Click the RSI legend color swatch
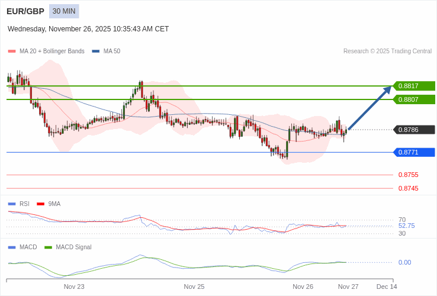 pos(12,204)
